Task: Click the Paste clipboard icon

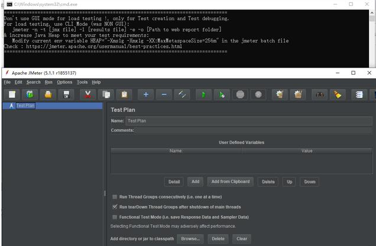Action: tap(124, 95)
